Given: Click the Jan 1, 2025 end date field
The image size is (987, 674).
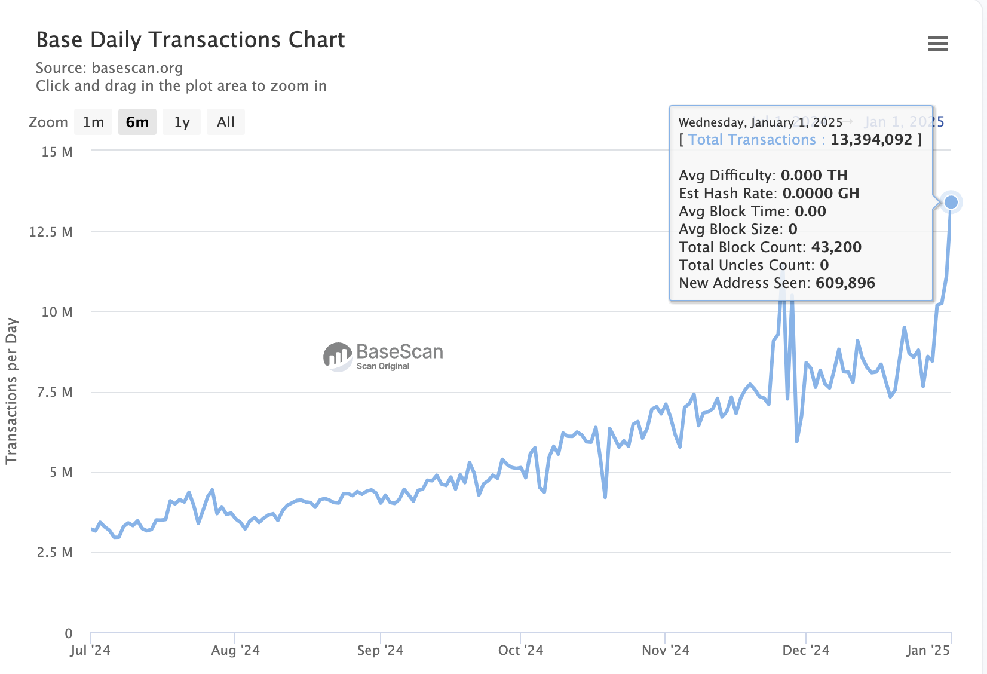Looking at the screenshot, I should click(x=904, y=122).
